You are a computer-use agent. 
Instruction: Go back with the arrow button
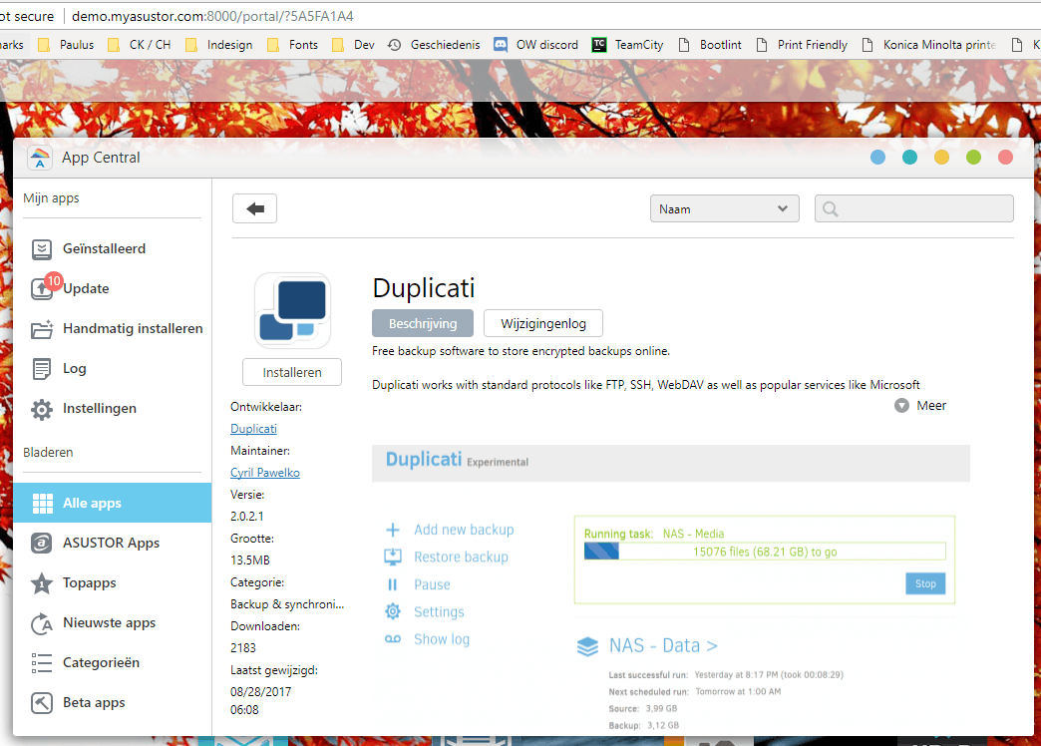tap(255, 208)
